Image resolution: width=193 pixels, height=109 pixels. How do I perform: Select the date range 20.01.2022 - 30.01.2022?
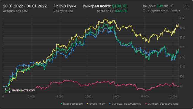tap(25, 6)
